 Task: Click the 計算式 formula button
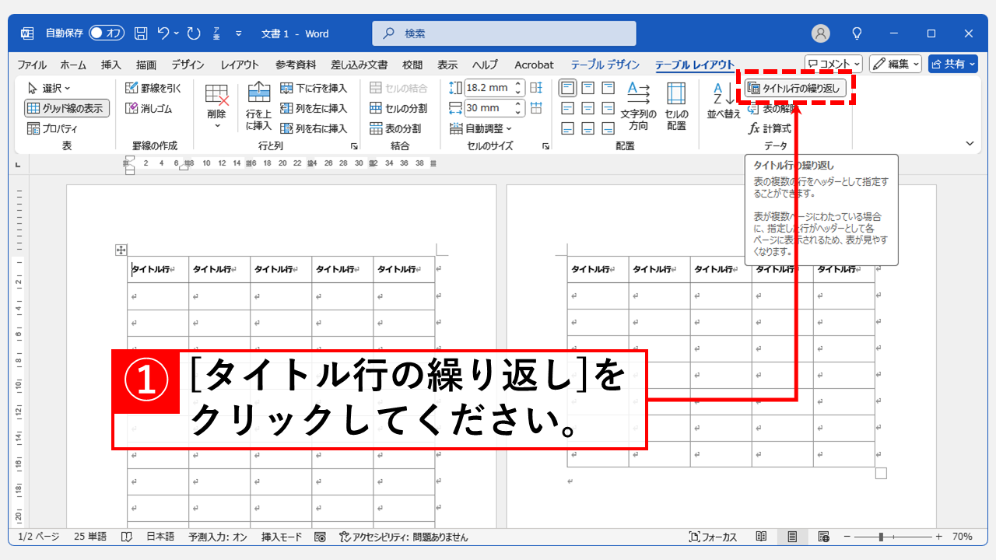coord(770,128)
